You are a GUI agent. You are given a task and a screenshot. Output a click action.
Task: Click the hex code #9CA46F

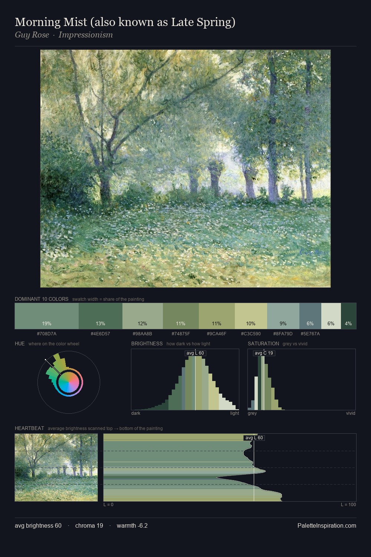click(x=217, y=334)
